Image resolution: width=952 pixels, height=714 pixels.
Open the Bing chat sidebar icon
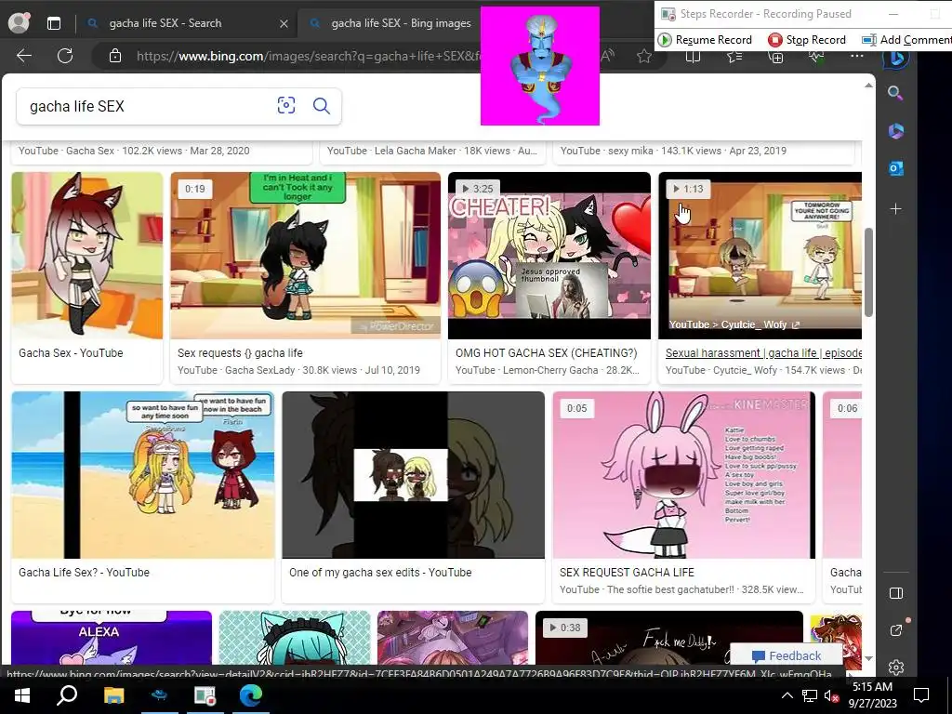pos(897,59)
